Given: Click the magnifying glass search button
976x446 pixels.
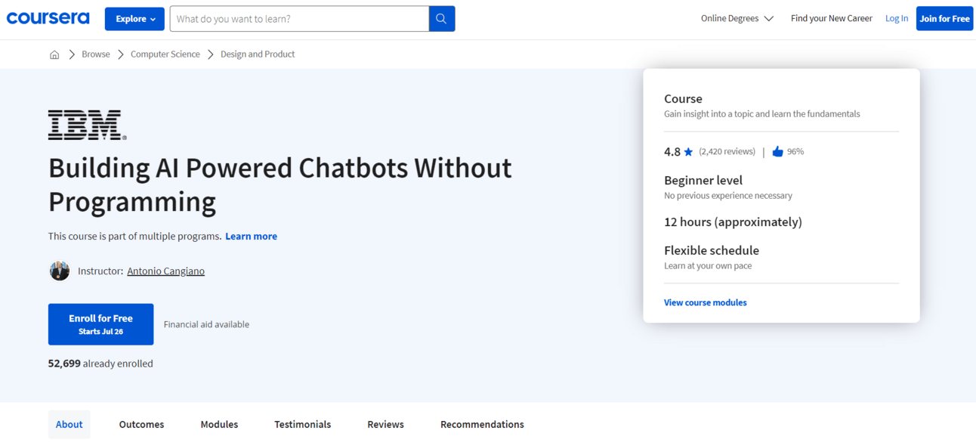Looking at the screenshot, I should click(442, 19).
